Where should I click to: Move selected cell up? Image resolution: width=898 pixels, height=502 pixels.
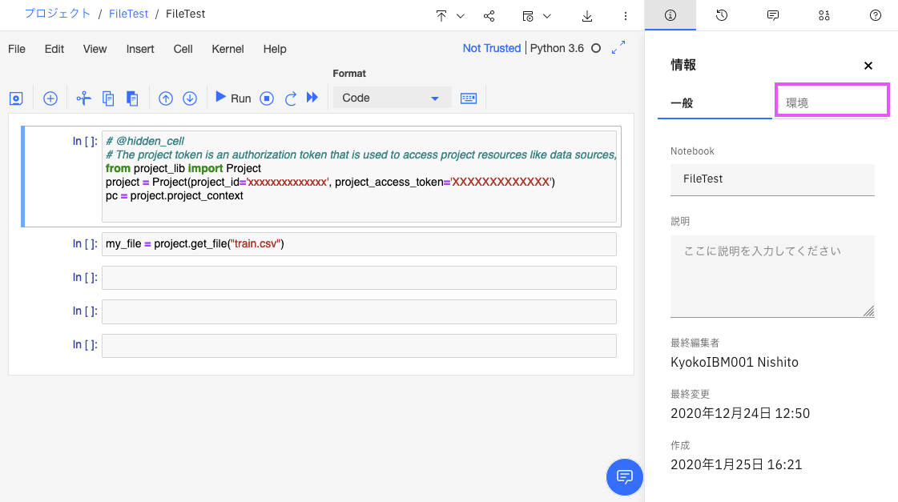pos(166,98)
